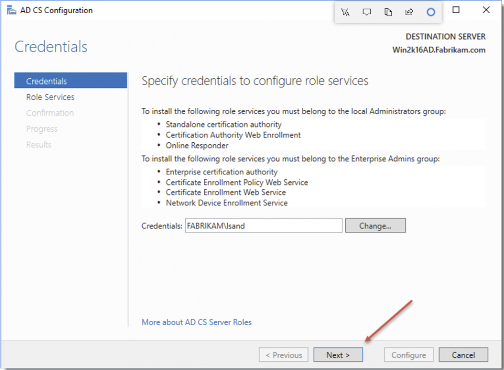The height and width of the screenshot is (370, 504).
Task: Click the large Credentials page title
Action: tap(51, 47)
